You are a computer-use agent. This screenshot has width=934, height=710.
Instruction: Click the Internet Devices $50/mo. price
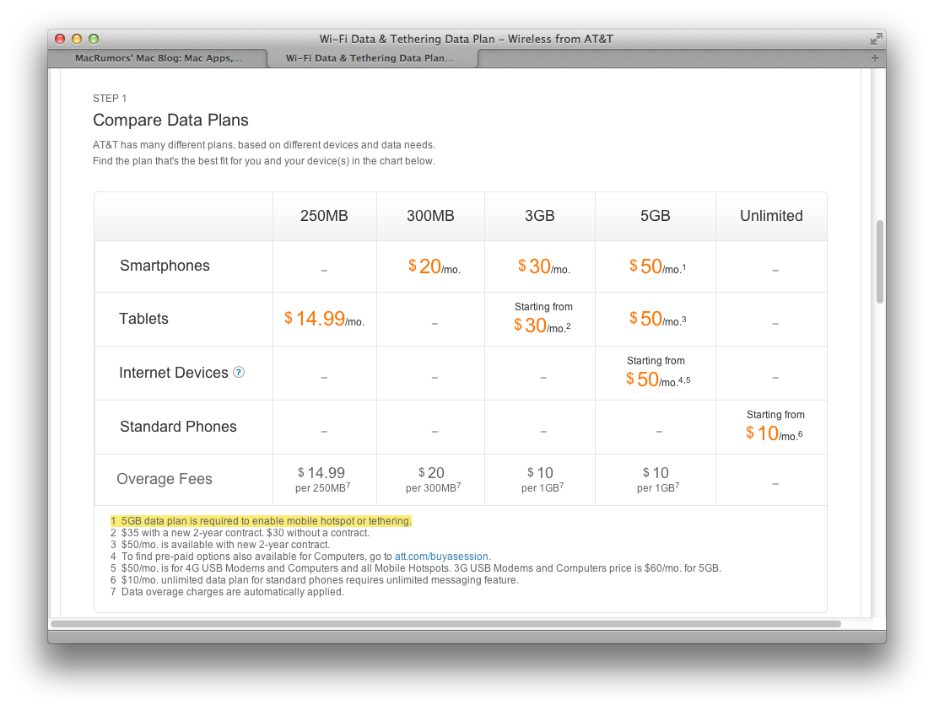tap(657, 372)
